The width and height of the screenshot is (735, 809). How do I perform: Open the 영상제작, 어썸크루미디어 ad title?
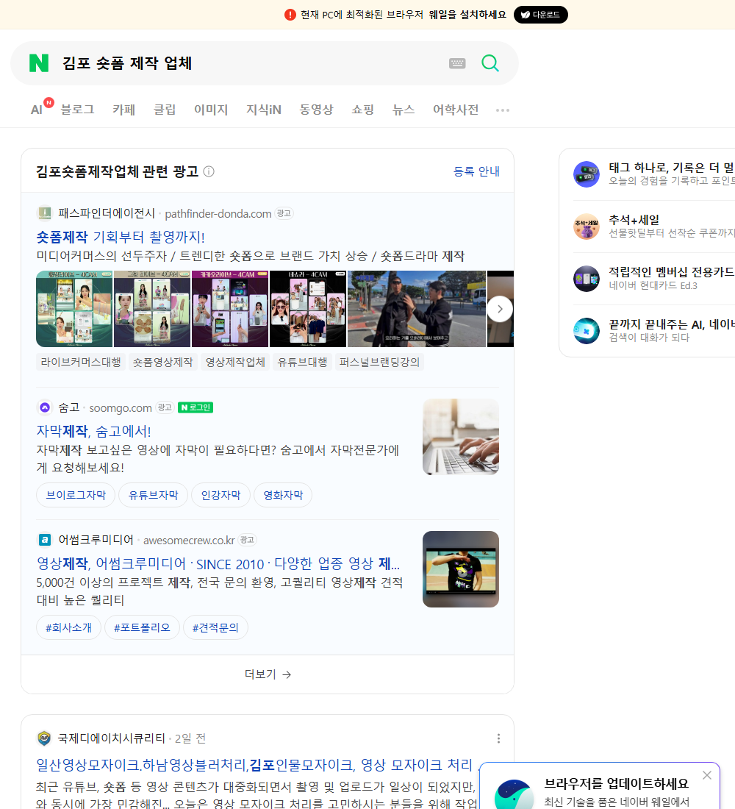(218, 563)
